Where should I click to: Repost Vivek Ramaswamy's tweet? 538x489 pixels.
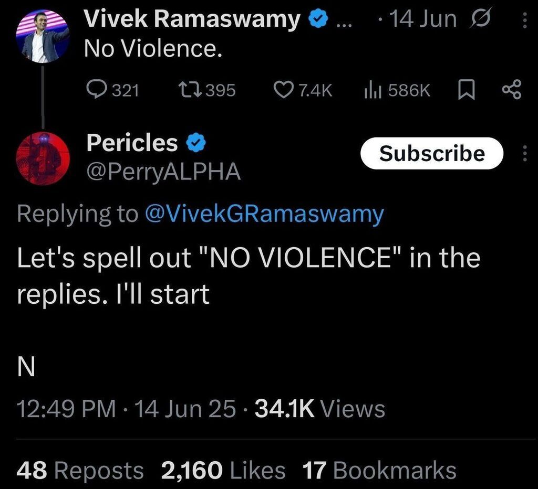point(189,91)
